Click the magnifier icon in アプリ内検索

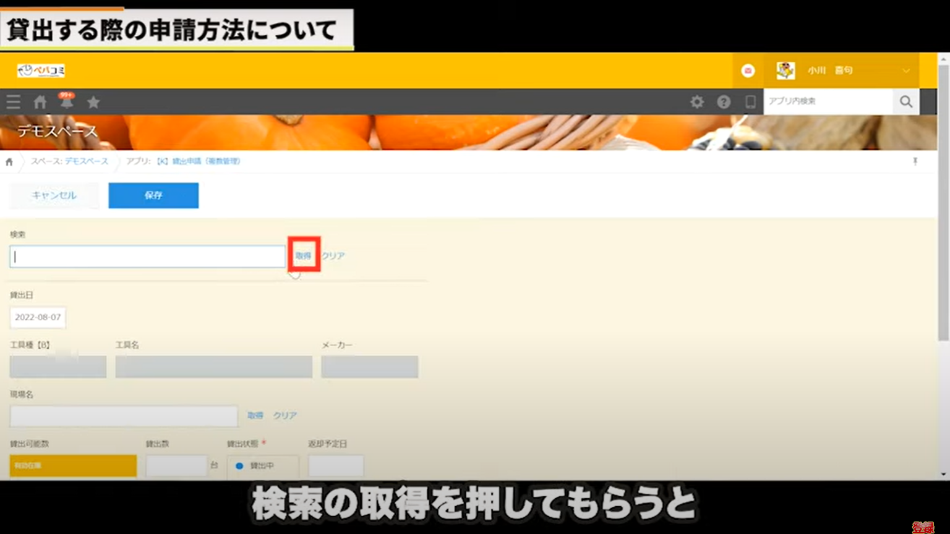905,101
